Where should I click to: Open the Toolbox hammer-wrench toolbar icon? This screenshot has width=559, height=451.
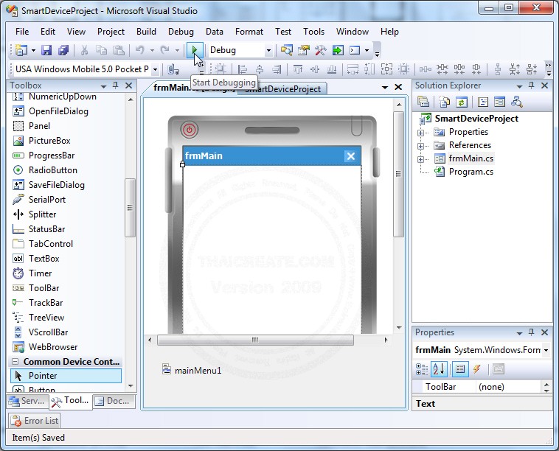320,50
